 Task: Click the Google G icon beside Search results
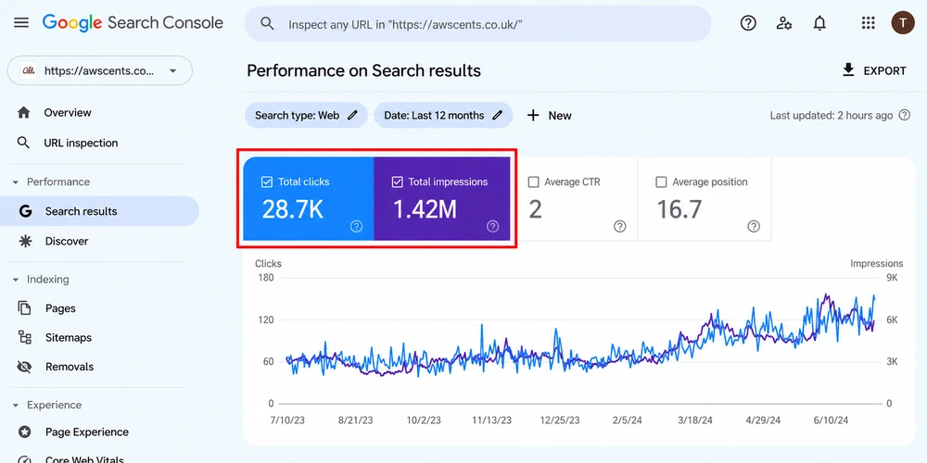[x=25, y=211]
